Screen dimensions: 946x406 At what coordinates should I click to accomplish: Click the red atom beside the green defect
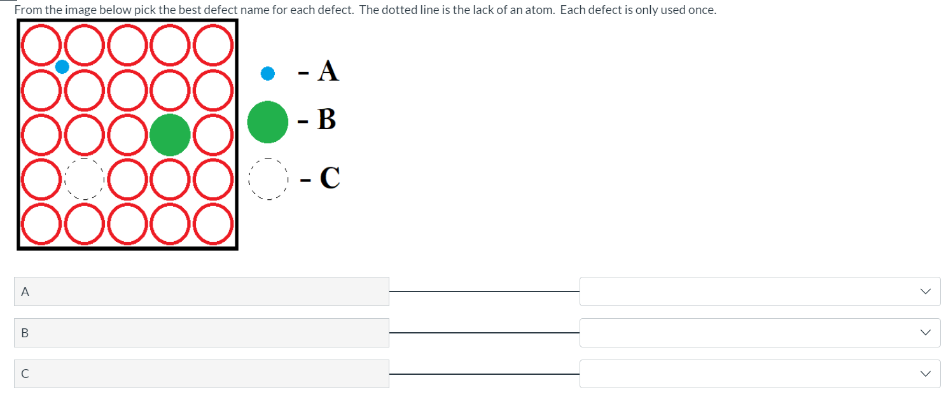(212, 134)
